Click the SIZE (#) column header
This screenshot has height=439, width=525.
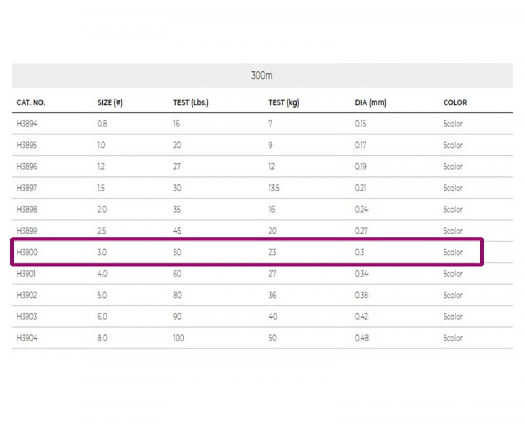(110, 103)
